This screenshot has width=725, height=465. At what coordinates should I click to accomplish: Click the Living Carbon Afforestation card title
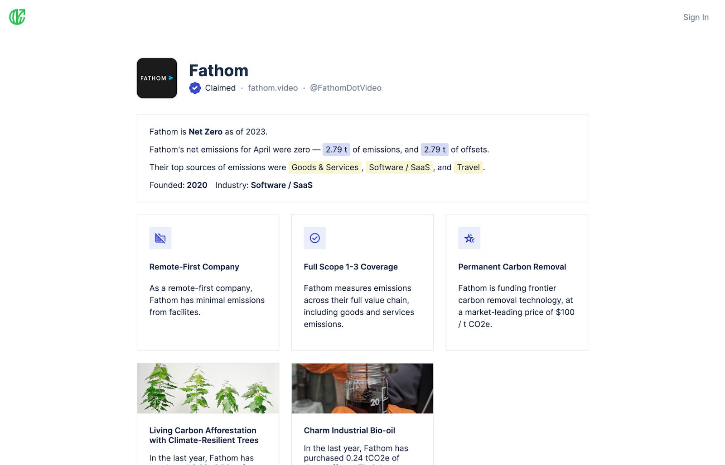point(204,435)
